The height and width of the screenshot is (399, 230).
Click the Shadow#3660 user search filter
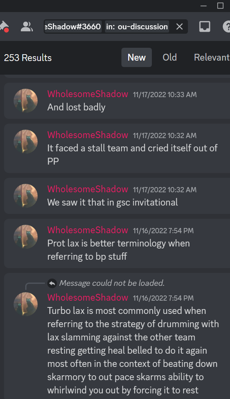click(x=73, y=26)
